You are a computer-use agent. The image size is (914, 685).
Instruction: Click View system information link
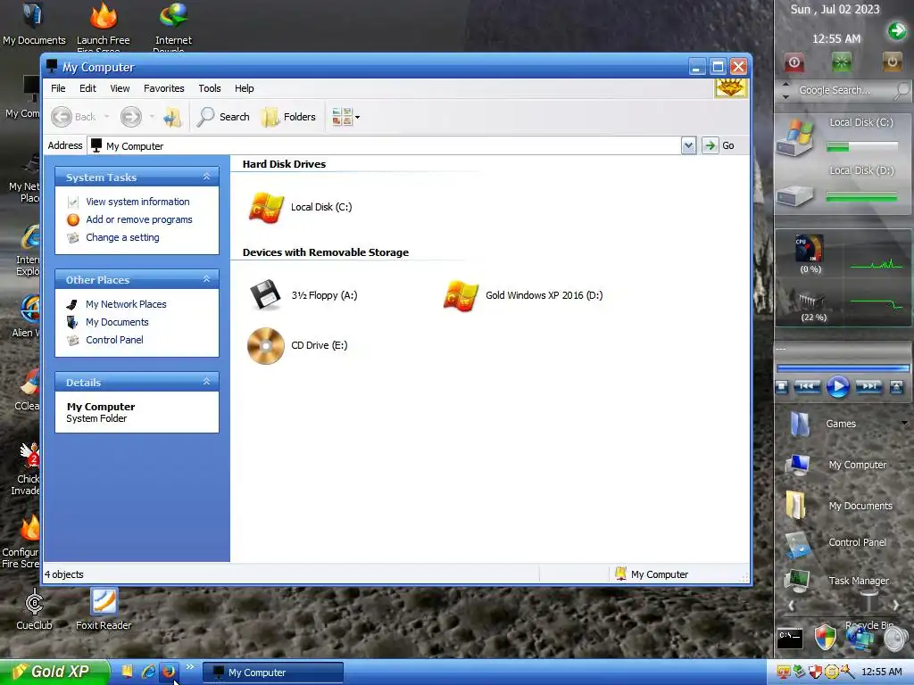(x=137, y=202)
